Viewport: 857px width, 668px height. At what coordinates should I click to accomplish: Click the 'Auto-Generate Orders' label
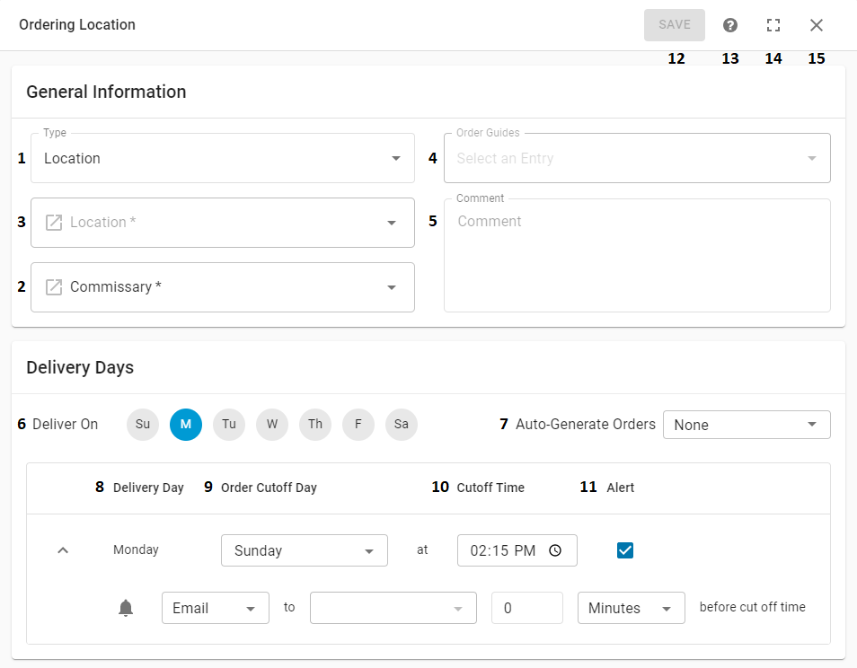click(586, 425)
